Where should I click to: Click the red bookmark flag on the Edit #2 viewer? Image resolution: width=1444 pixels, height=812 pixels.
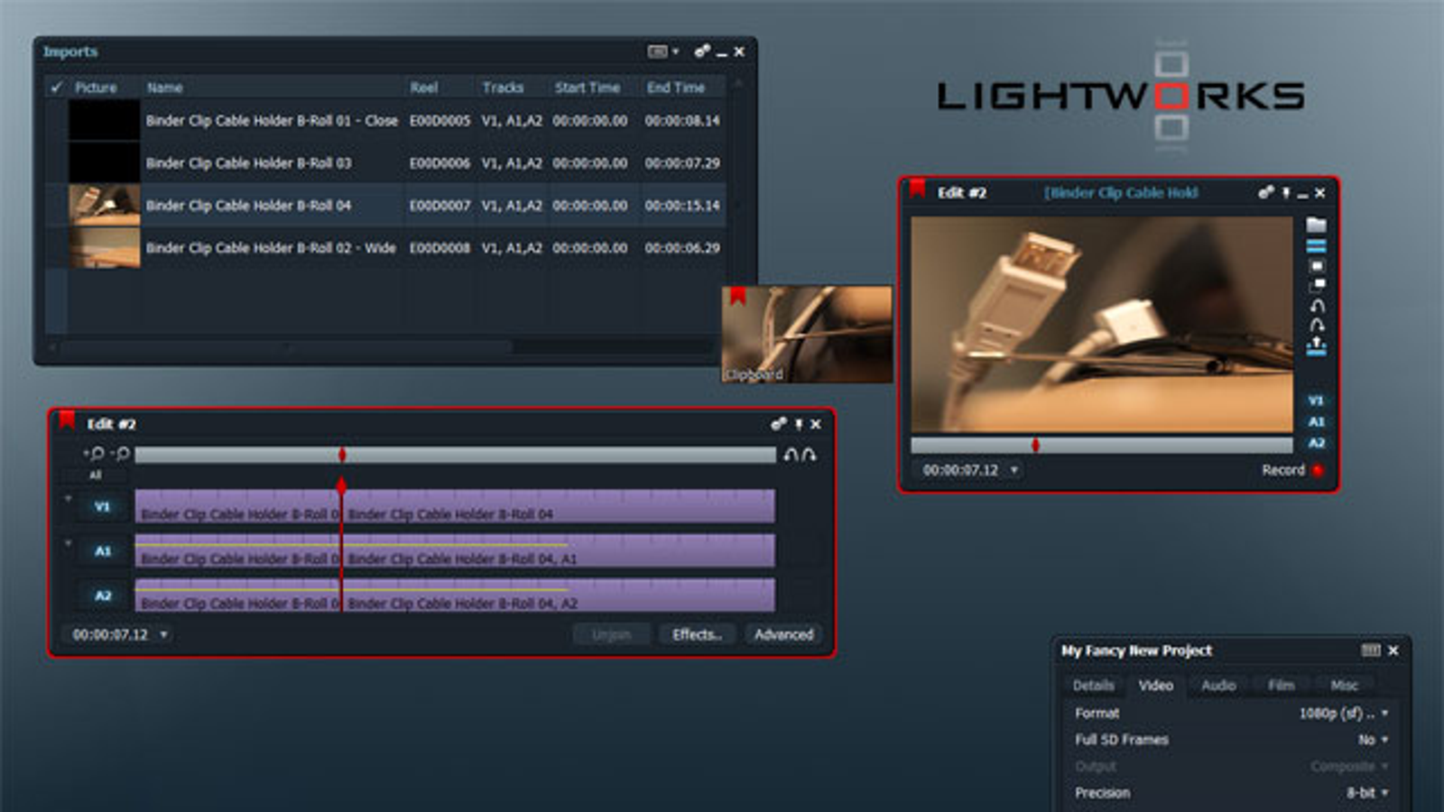pyautogui.click(x=918, y=188)
